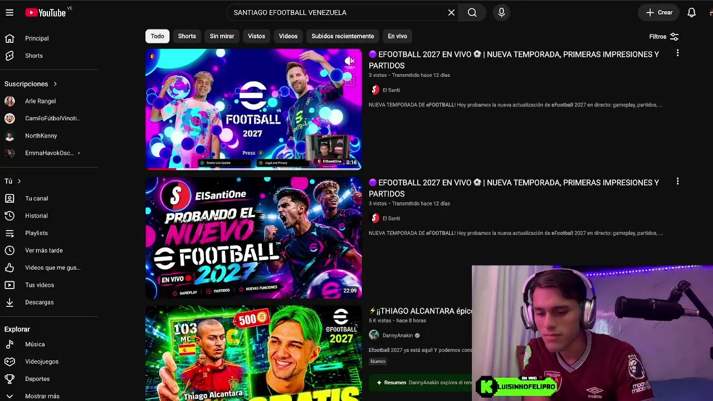Open the notifications bell

coord(691,12)
